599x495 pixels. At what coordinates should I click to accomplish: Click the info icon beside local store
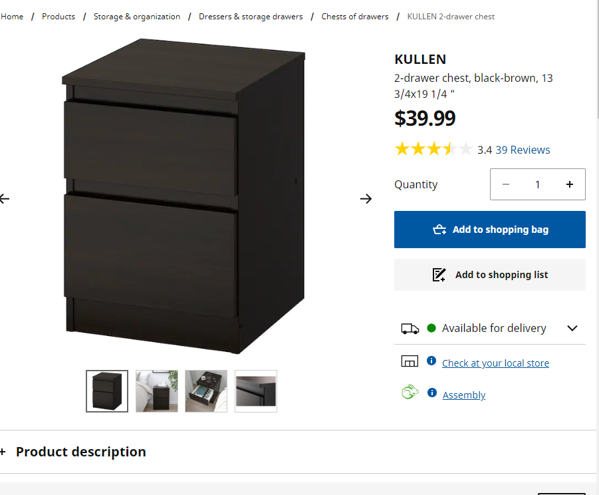[431, 361]
